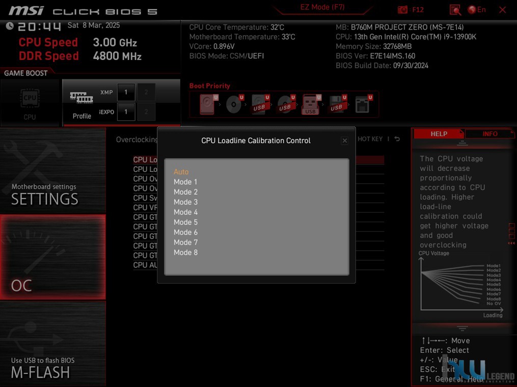Click the CPU Core Temperature reading
The image size is (517, 387).
[x=236, y=27]
